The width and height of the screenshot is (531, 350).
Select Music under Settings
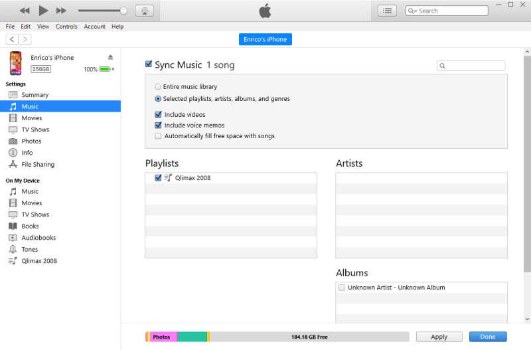coord(60,106)
